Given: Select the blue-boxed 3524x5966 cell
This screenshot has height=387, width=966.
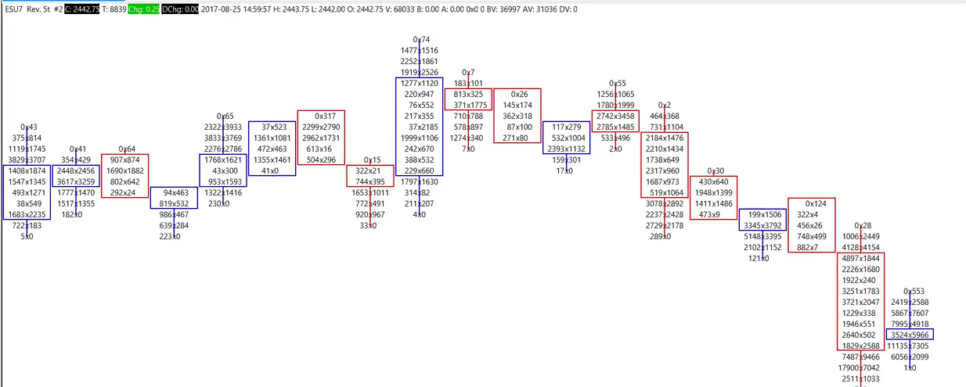Looking at the screenshot, I should coord(909,335).
